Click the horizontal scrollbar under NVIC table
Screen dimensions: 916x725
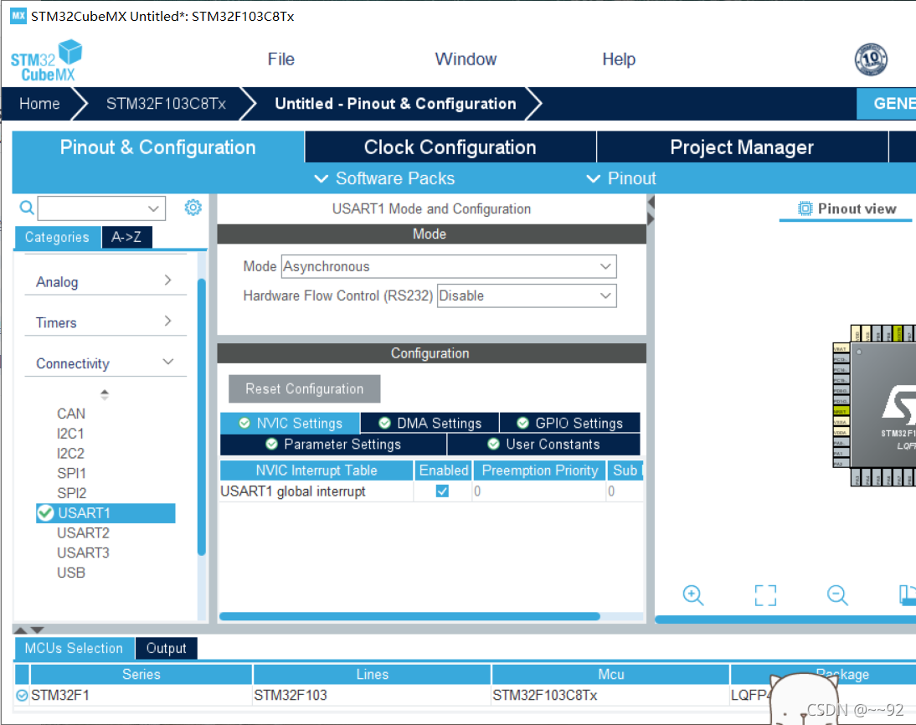[x=409, y=616]
